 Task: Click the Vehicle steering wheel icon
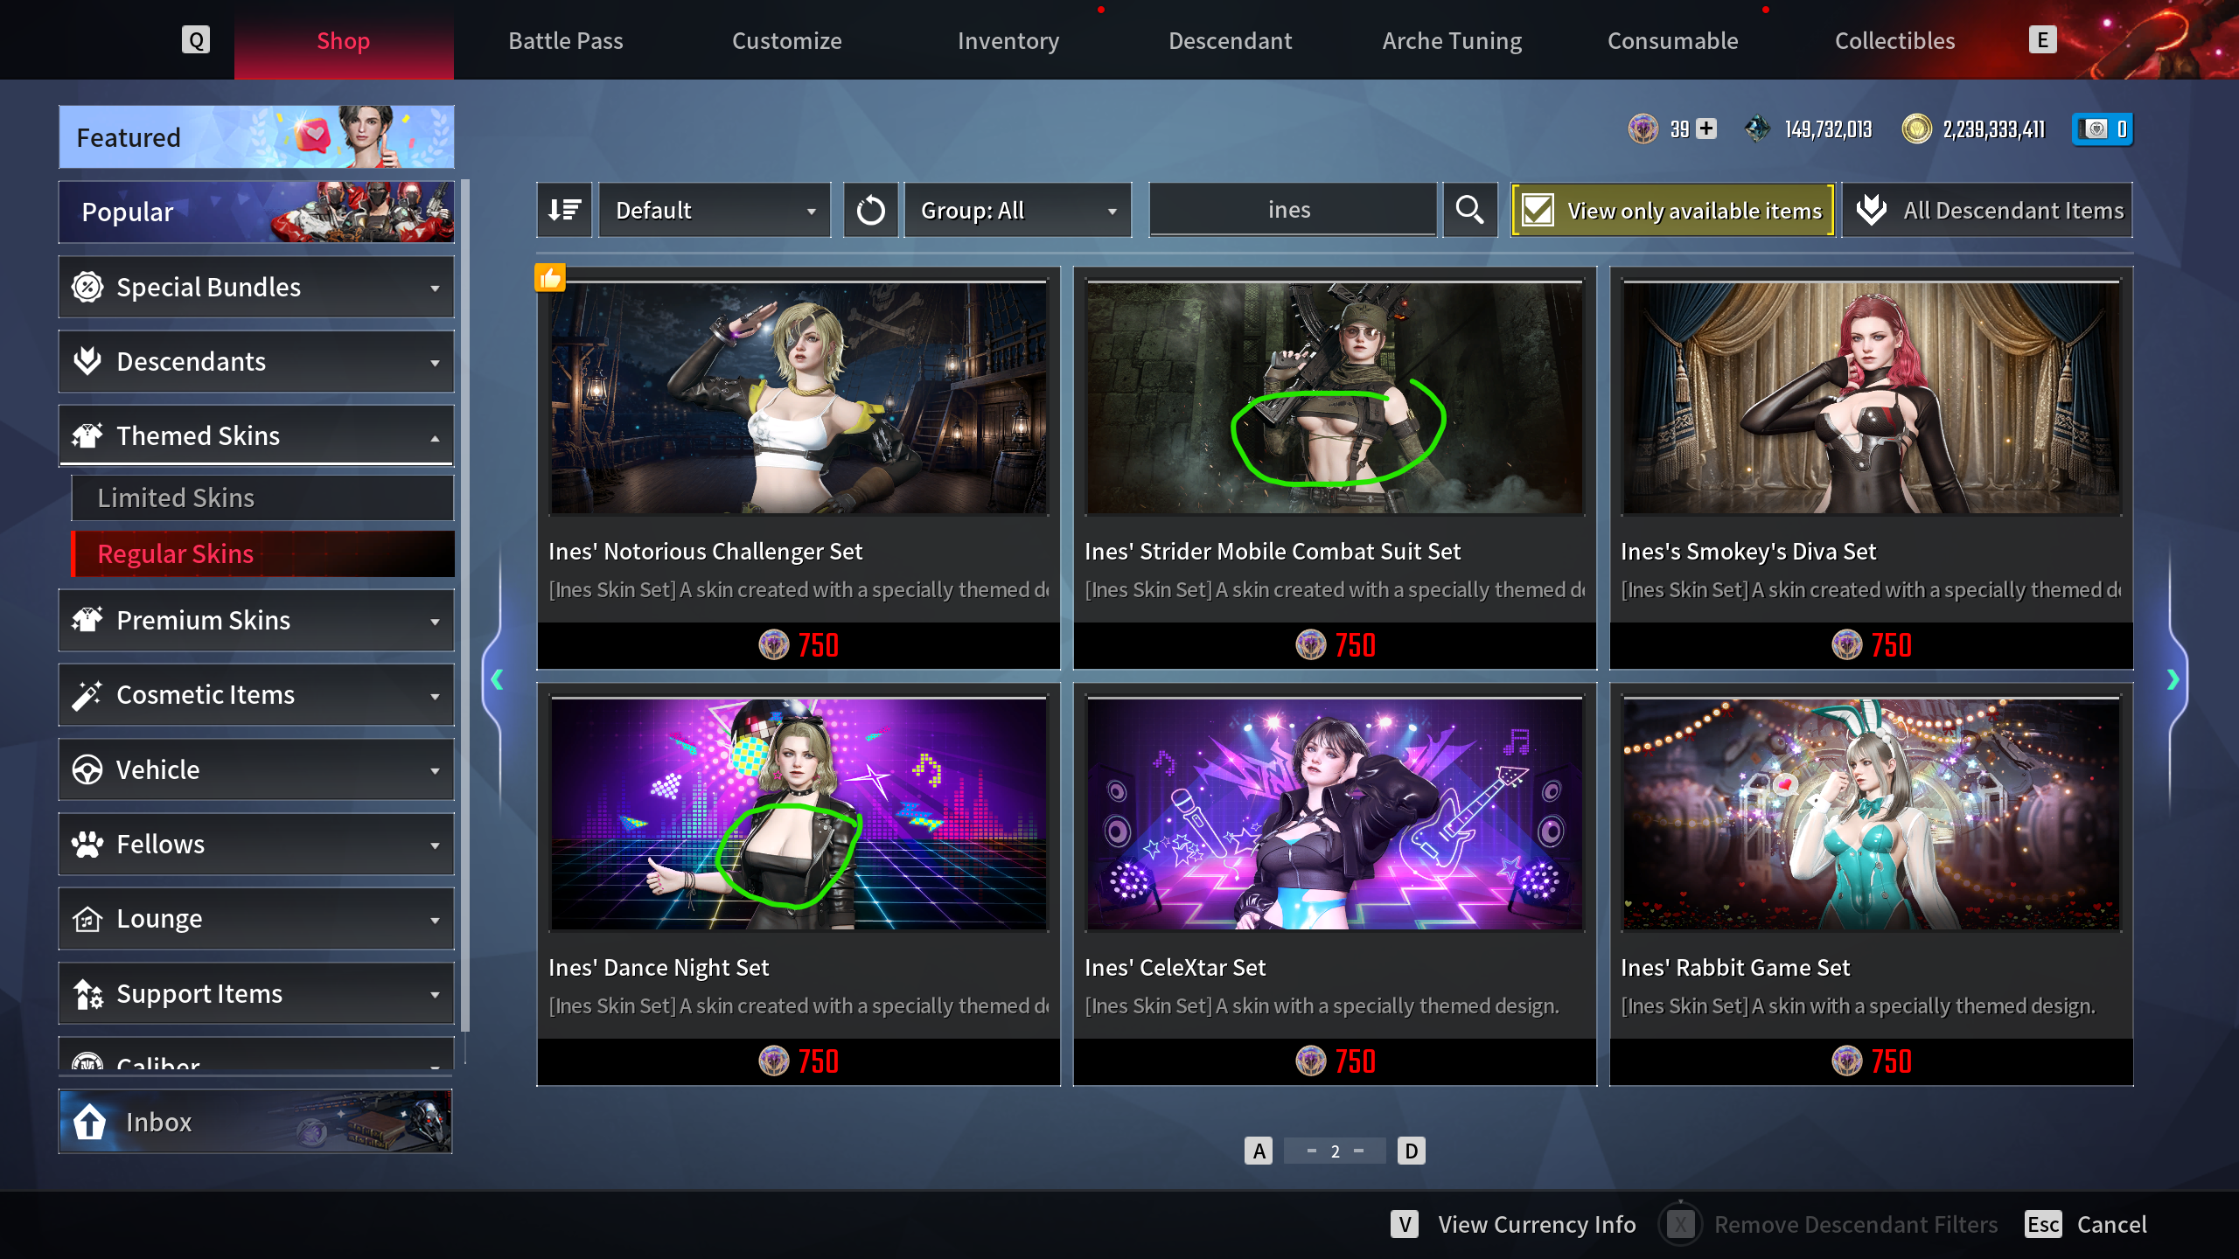click(87, 769)
